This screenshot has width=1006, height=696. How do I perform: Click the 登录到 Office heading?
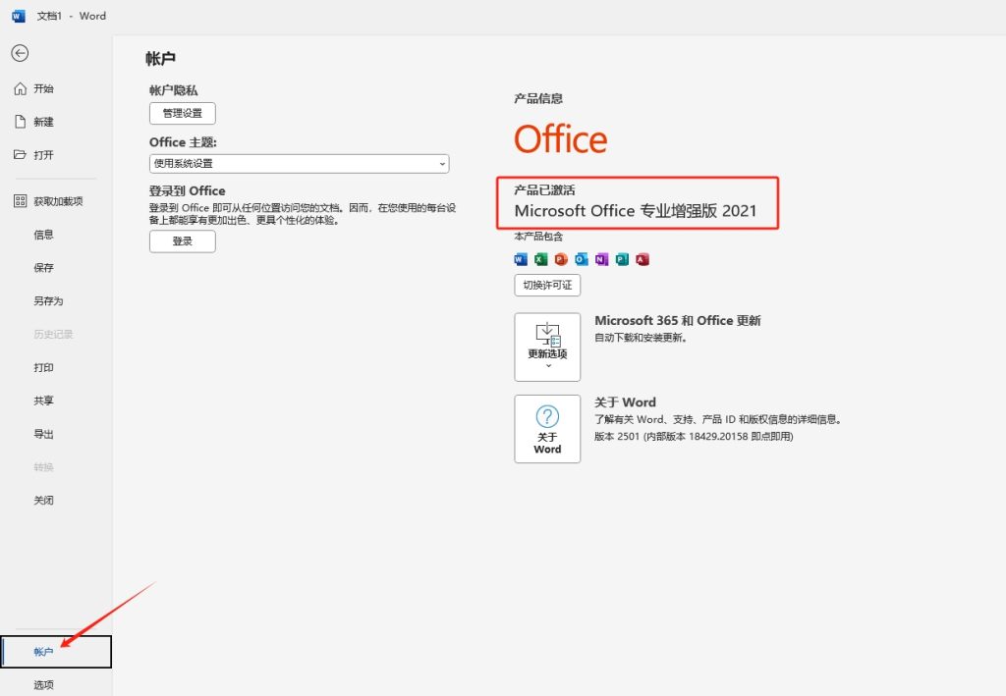click(x=188, y=191)
